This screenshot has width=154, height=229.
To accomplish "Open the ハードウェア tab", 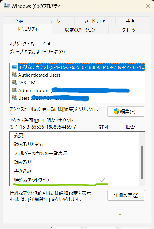I will [95, 21].
